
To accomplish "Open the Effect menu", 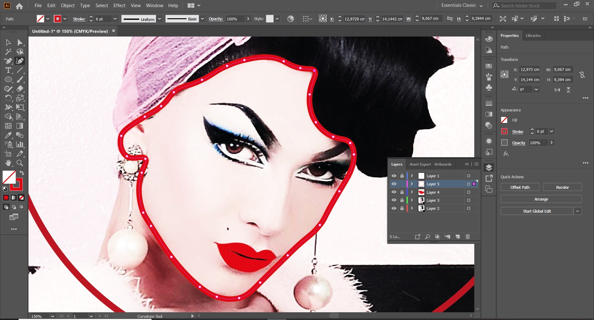I will click(119, 6).
